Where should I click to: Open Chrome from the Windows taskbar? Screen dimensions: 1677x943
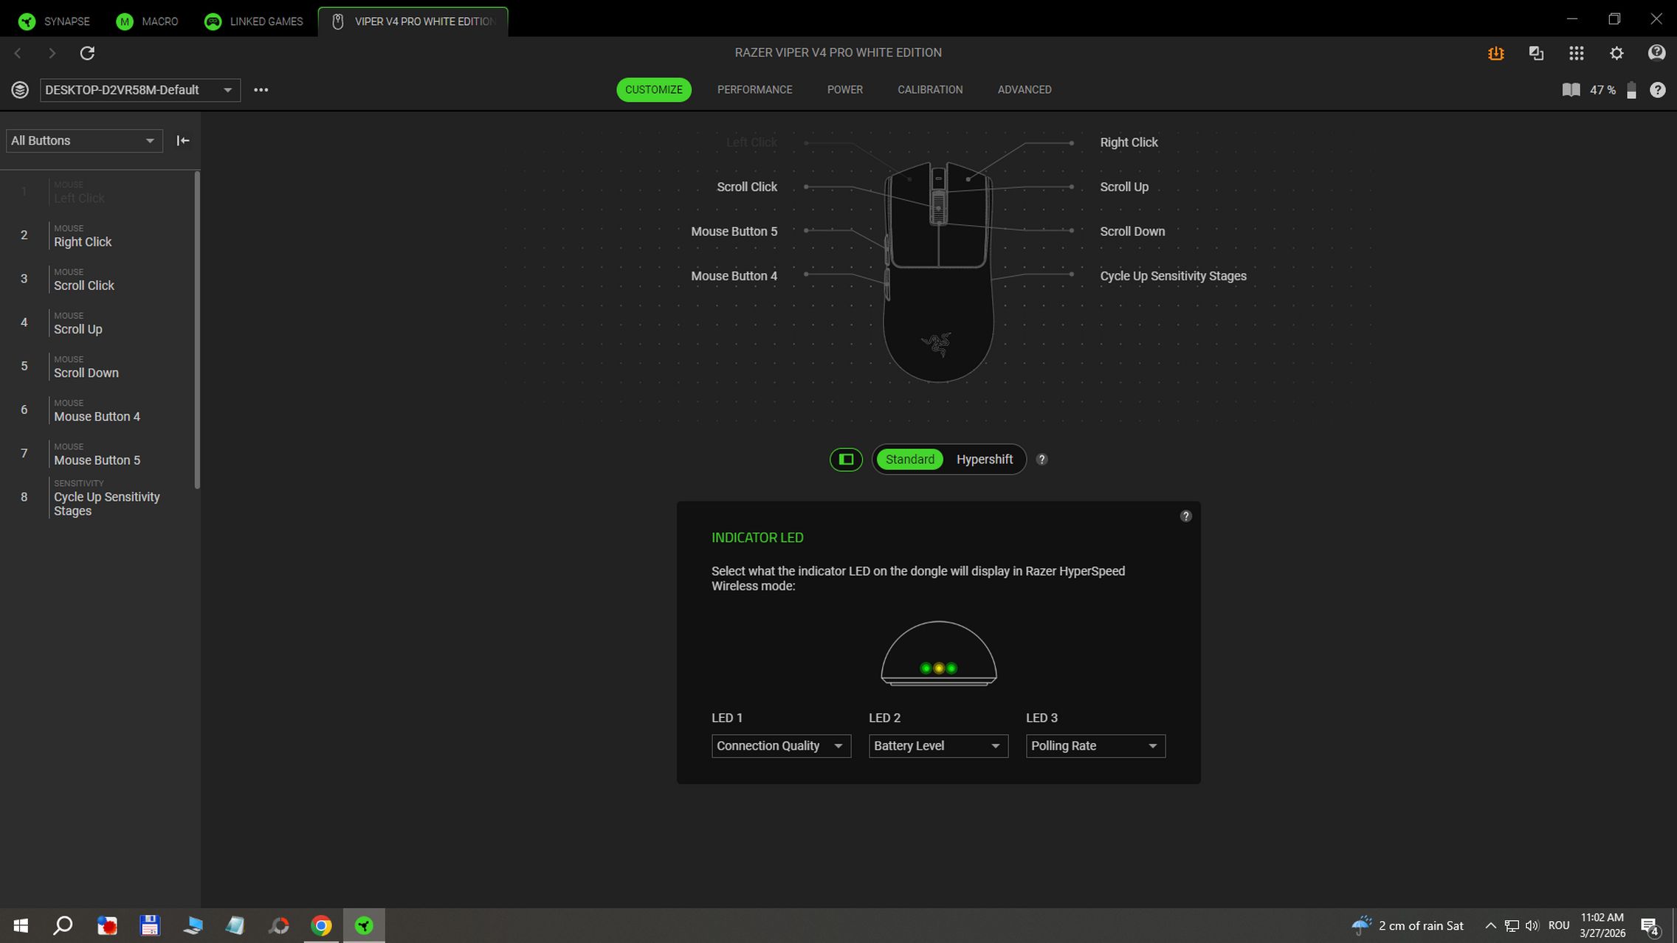pos(321,925)
